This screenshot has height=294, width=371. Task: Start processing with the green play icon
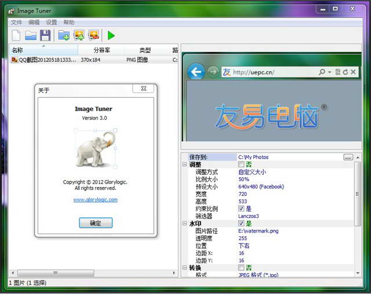click(111, 35)
